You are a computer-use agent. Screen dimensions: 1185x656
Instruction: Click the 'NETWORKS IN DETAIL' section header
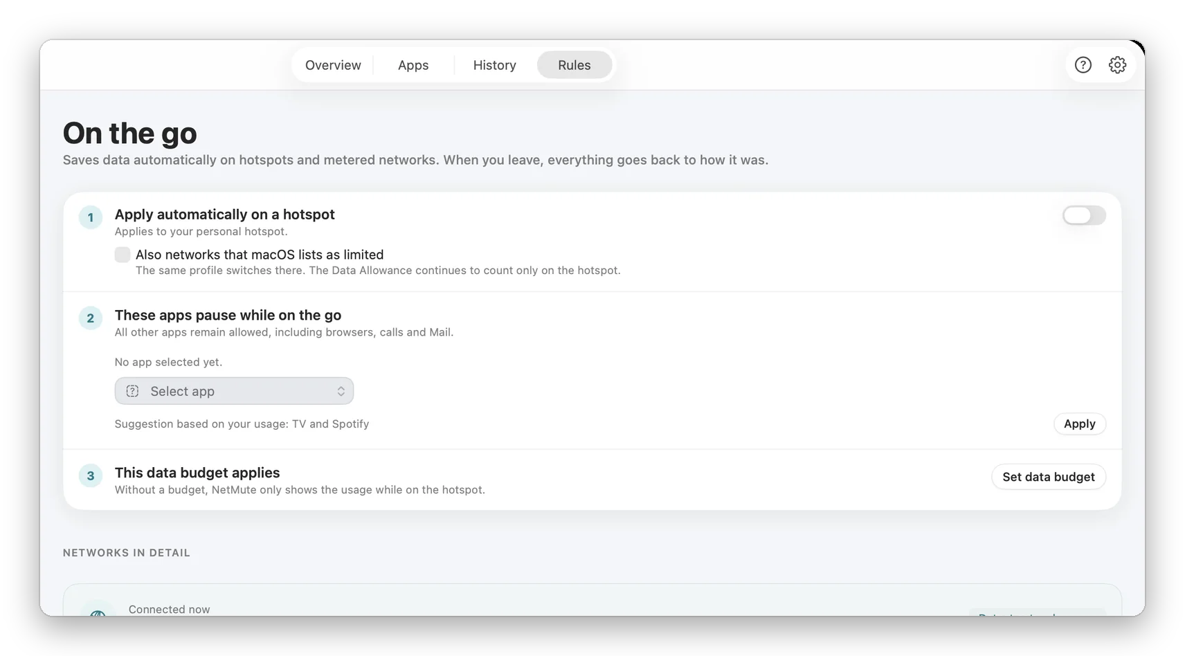127,553
